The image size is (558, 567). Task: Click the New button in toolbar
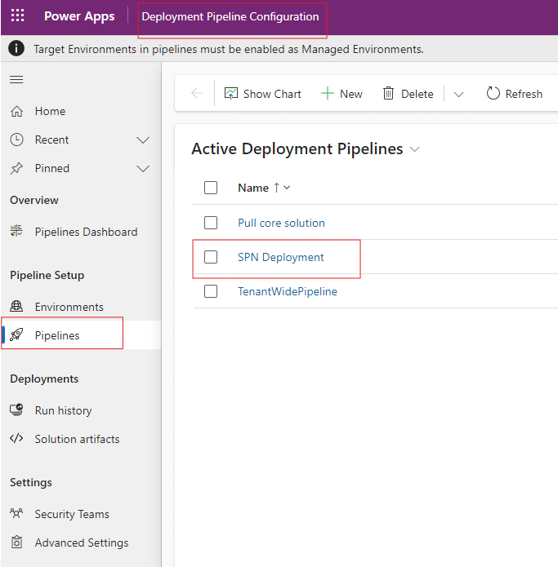point(341,94)
